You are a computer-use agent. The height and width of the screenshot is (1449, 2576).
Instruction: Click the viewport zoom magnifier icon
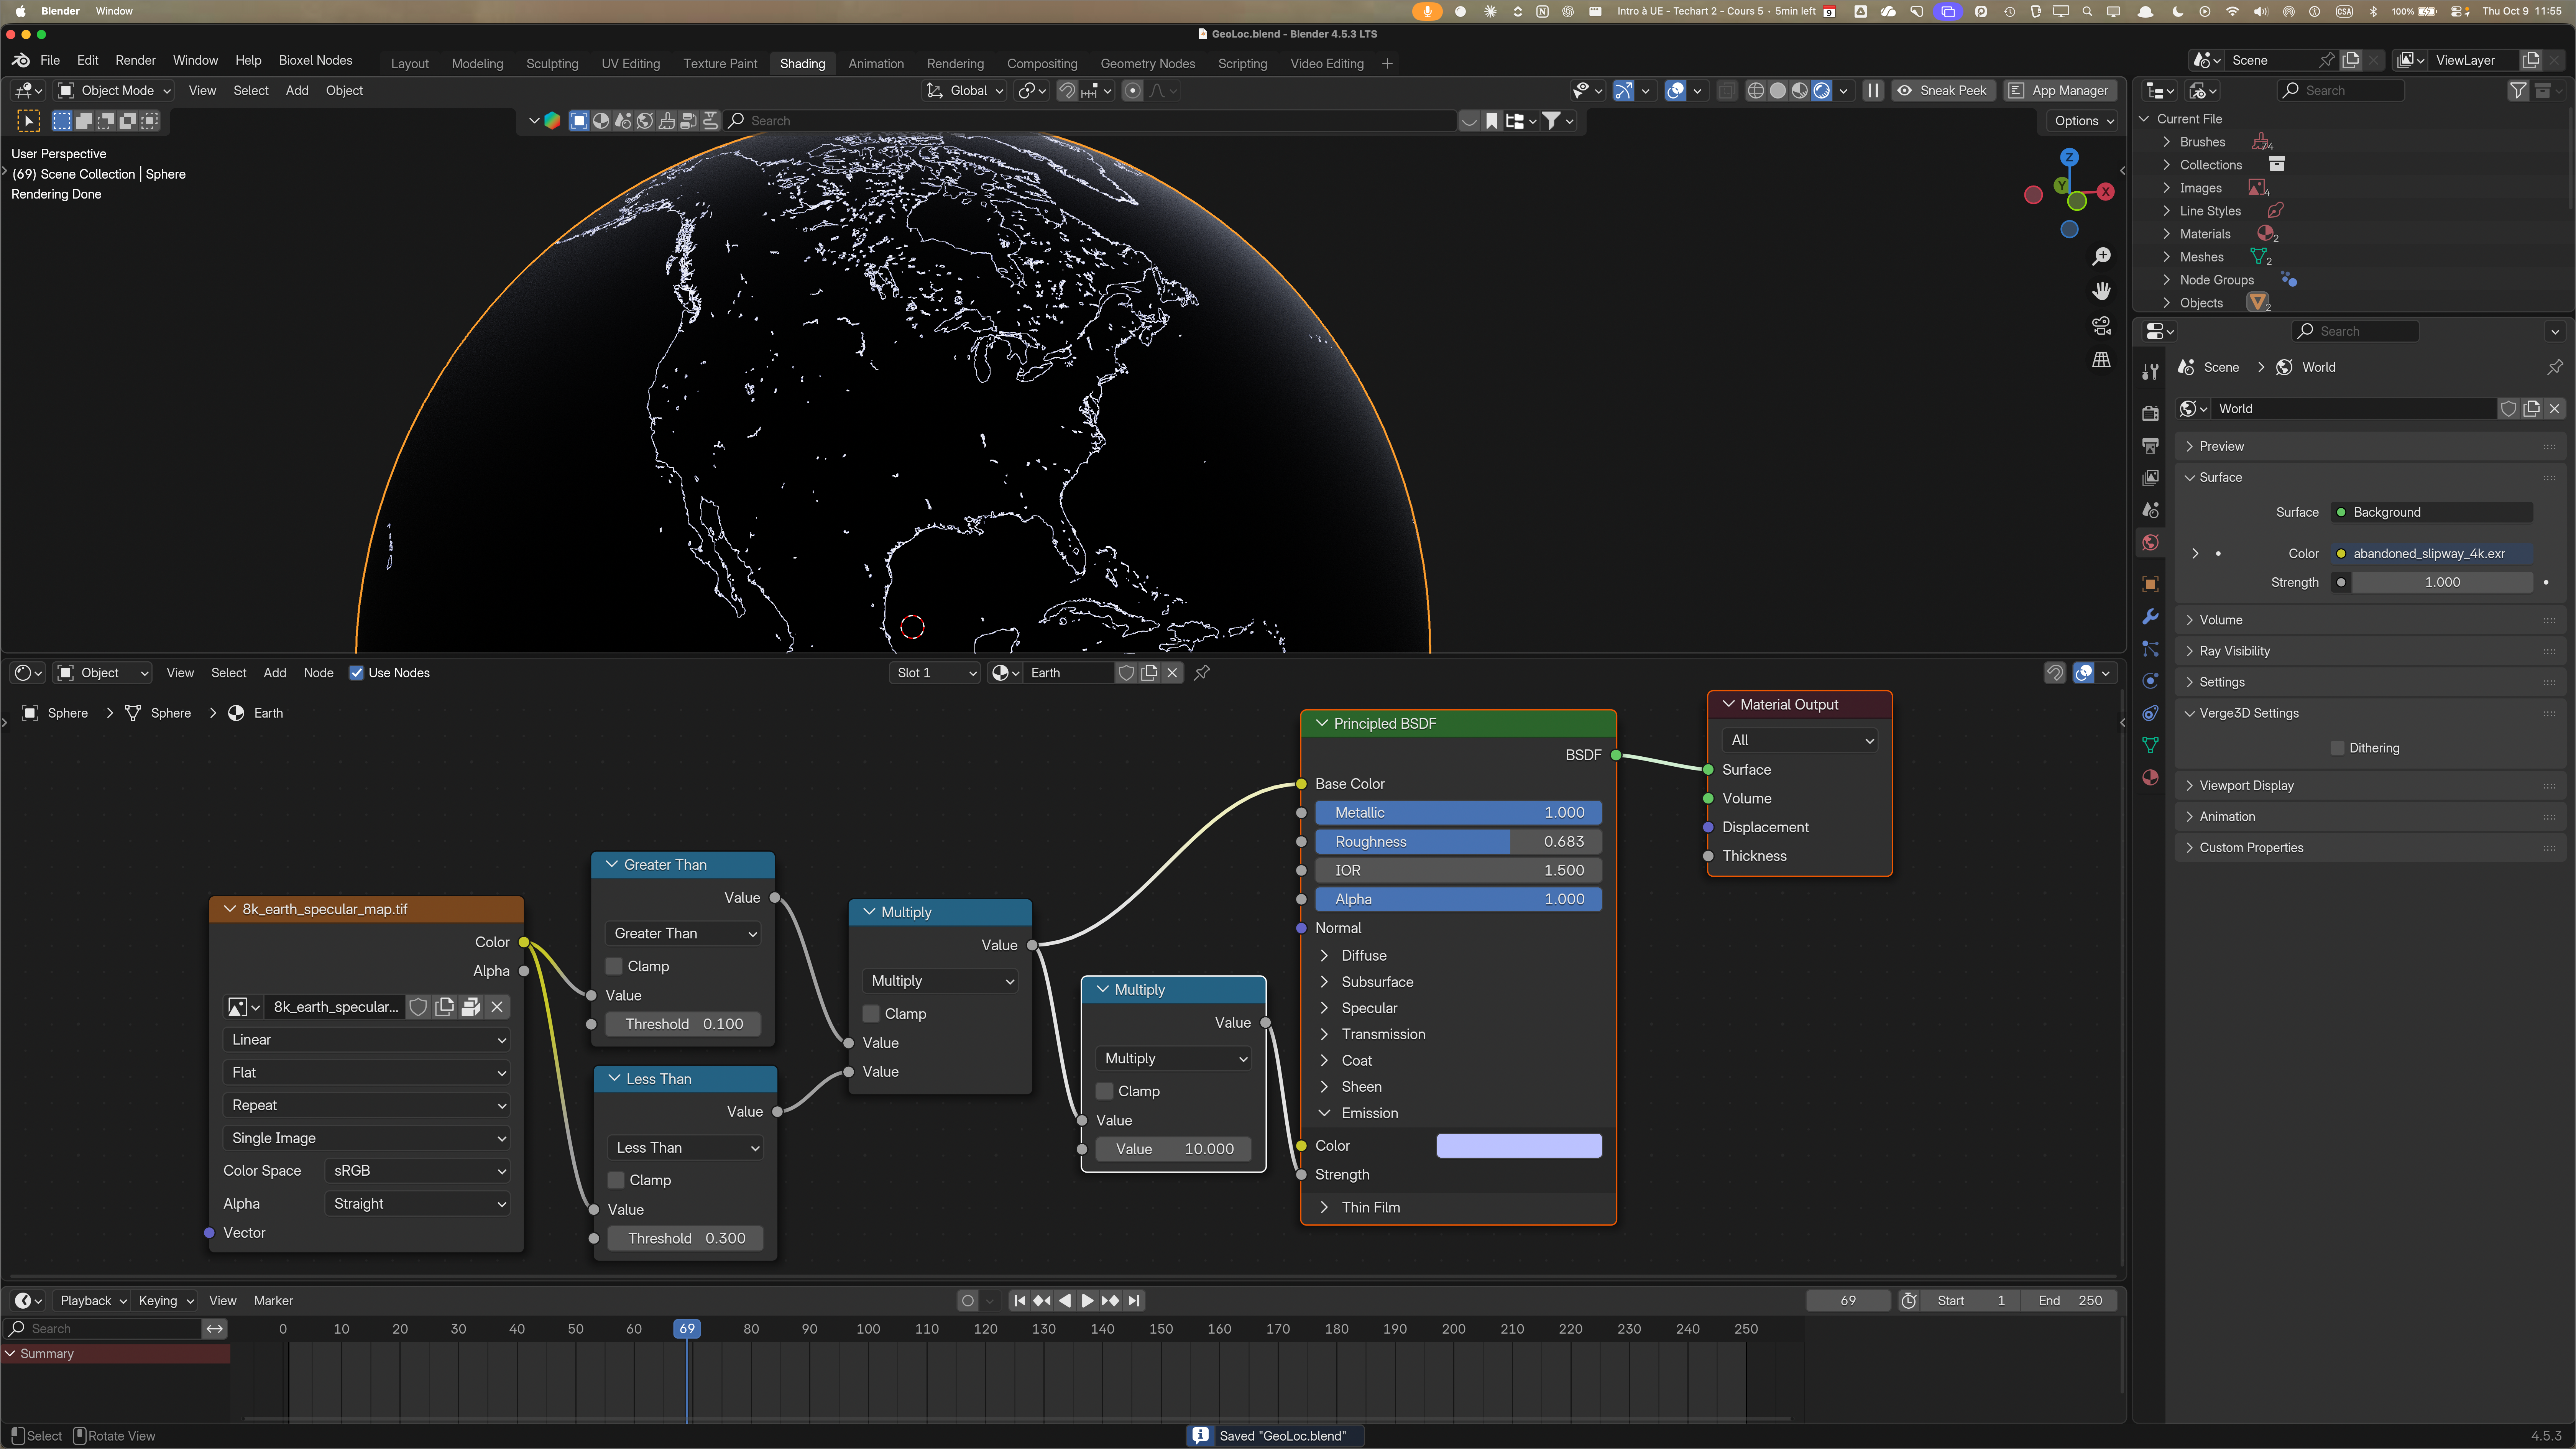click(x=2101, y=257)
